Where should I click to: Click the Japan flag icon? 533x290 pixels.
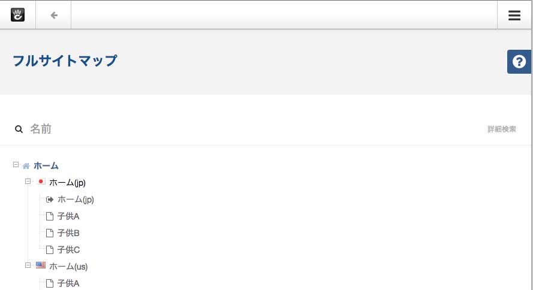coord(41,182)
